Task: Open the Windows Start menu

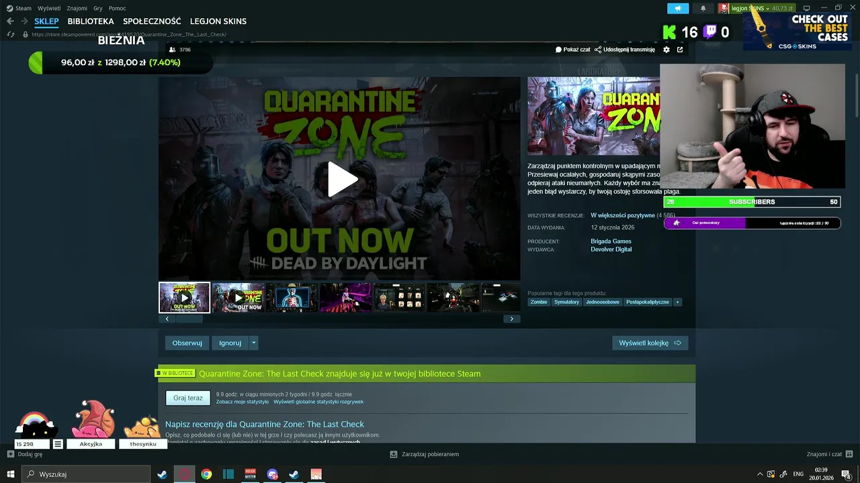Action: click(11, 474)
